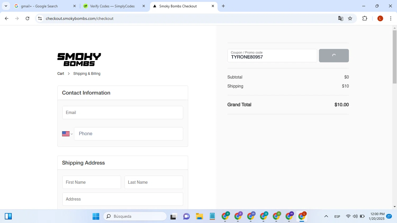The width and height of the screenshot is (397, 223).
Task: Click the Last Name field
Action: (x=154, y=182)
